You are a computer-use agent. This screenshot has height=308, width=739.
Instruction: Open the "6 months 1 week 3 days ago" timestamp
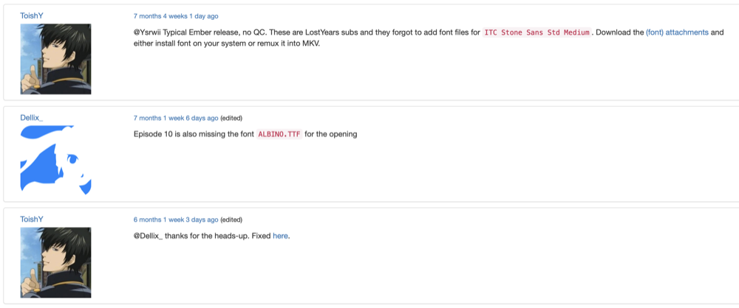click(176, 220)
